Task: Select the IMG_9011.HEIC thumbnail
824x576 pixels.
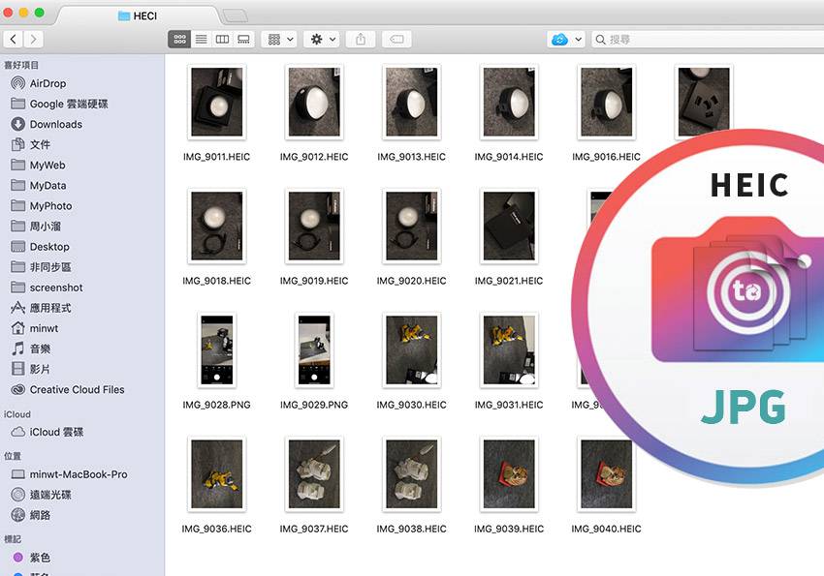Action: coord(216,102)
